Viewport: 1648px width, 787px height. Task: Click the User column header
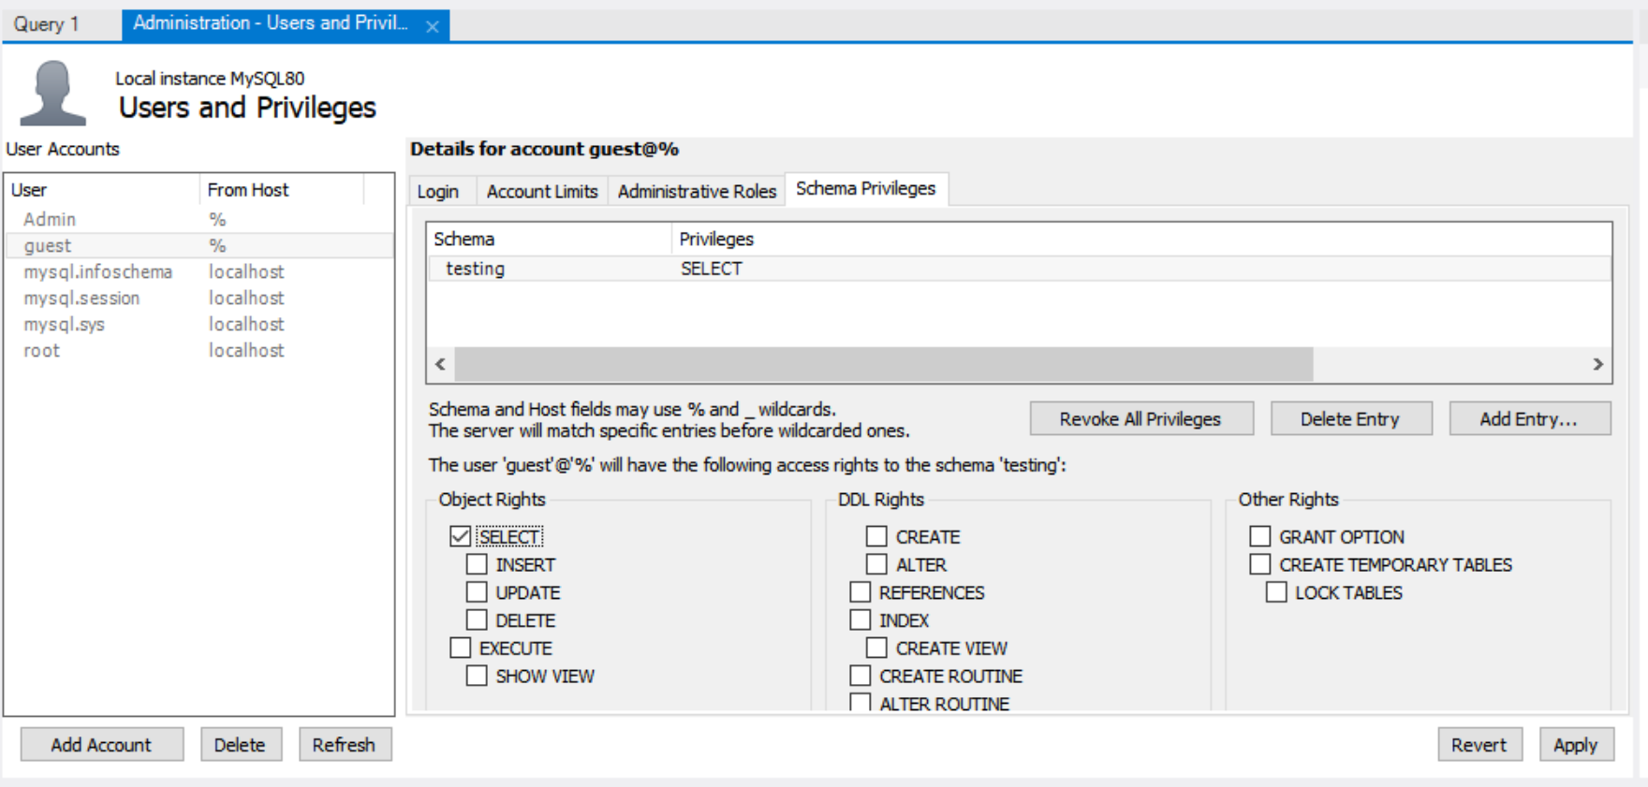[x=102, y=190]
